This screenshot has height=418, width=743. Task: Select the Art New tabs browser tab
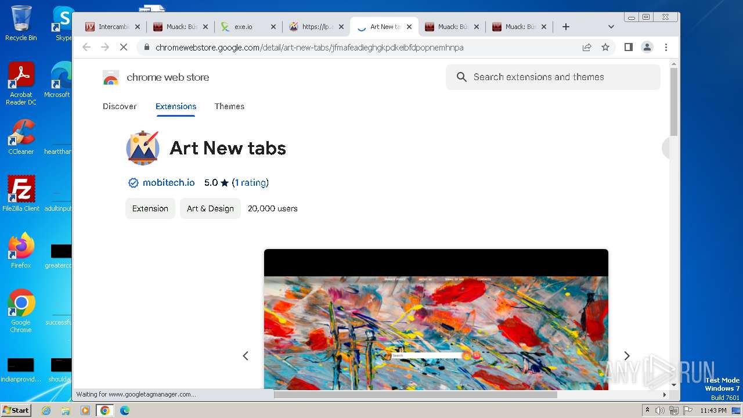(384, 27)
